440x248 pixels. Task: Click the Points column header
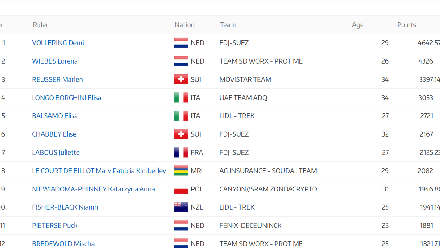coord(406,25)
